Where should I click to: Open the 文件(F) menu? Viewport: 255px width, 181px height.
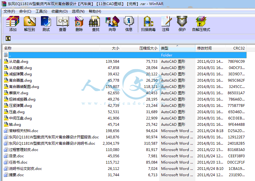9,11
